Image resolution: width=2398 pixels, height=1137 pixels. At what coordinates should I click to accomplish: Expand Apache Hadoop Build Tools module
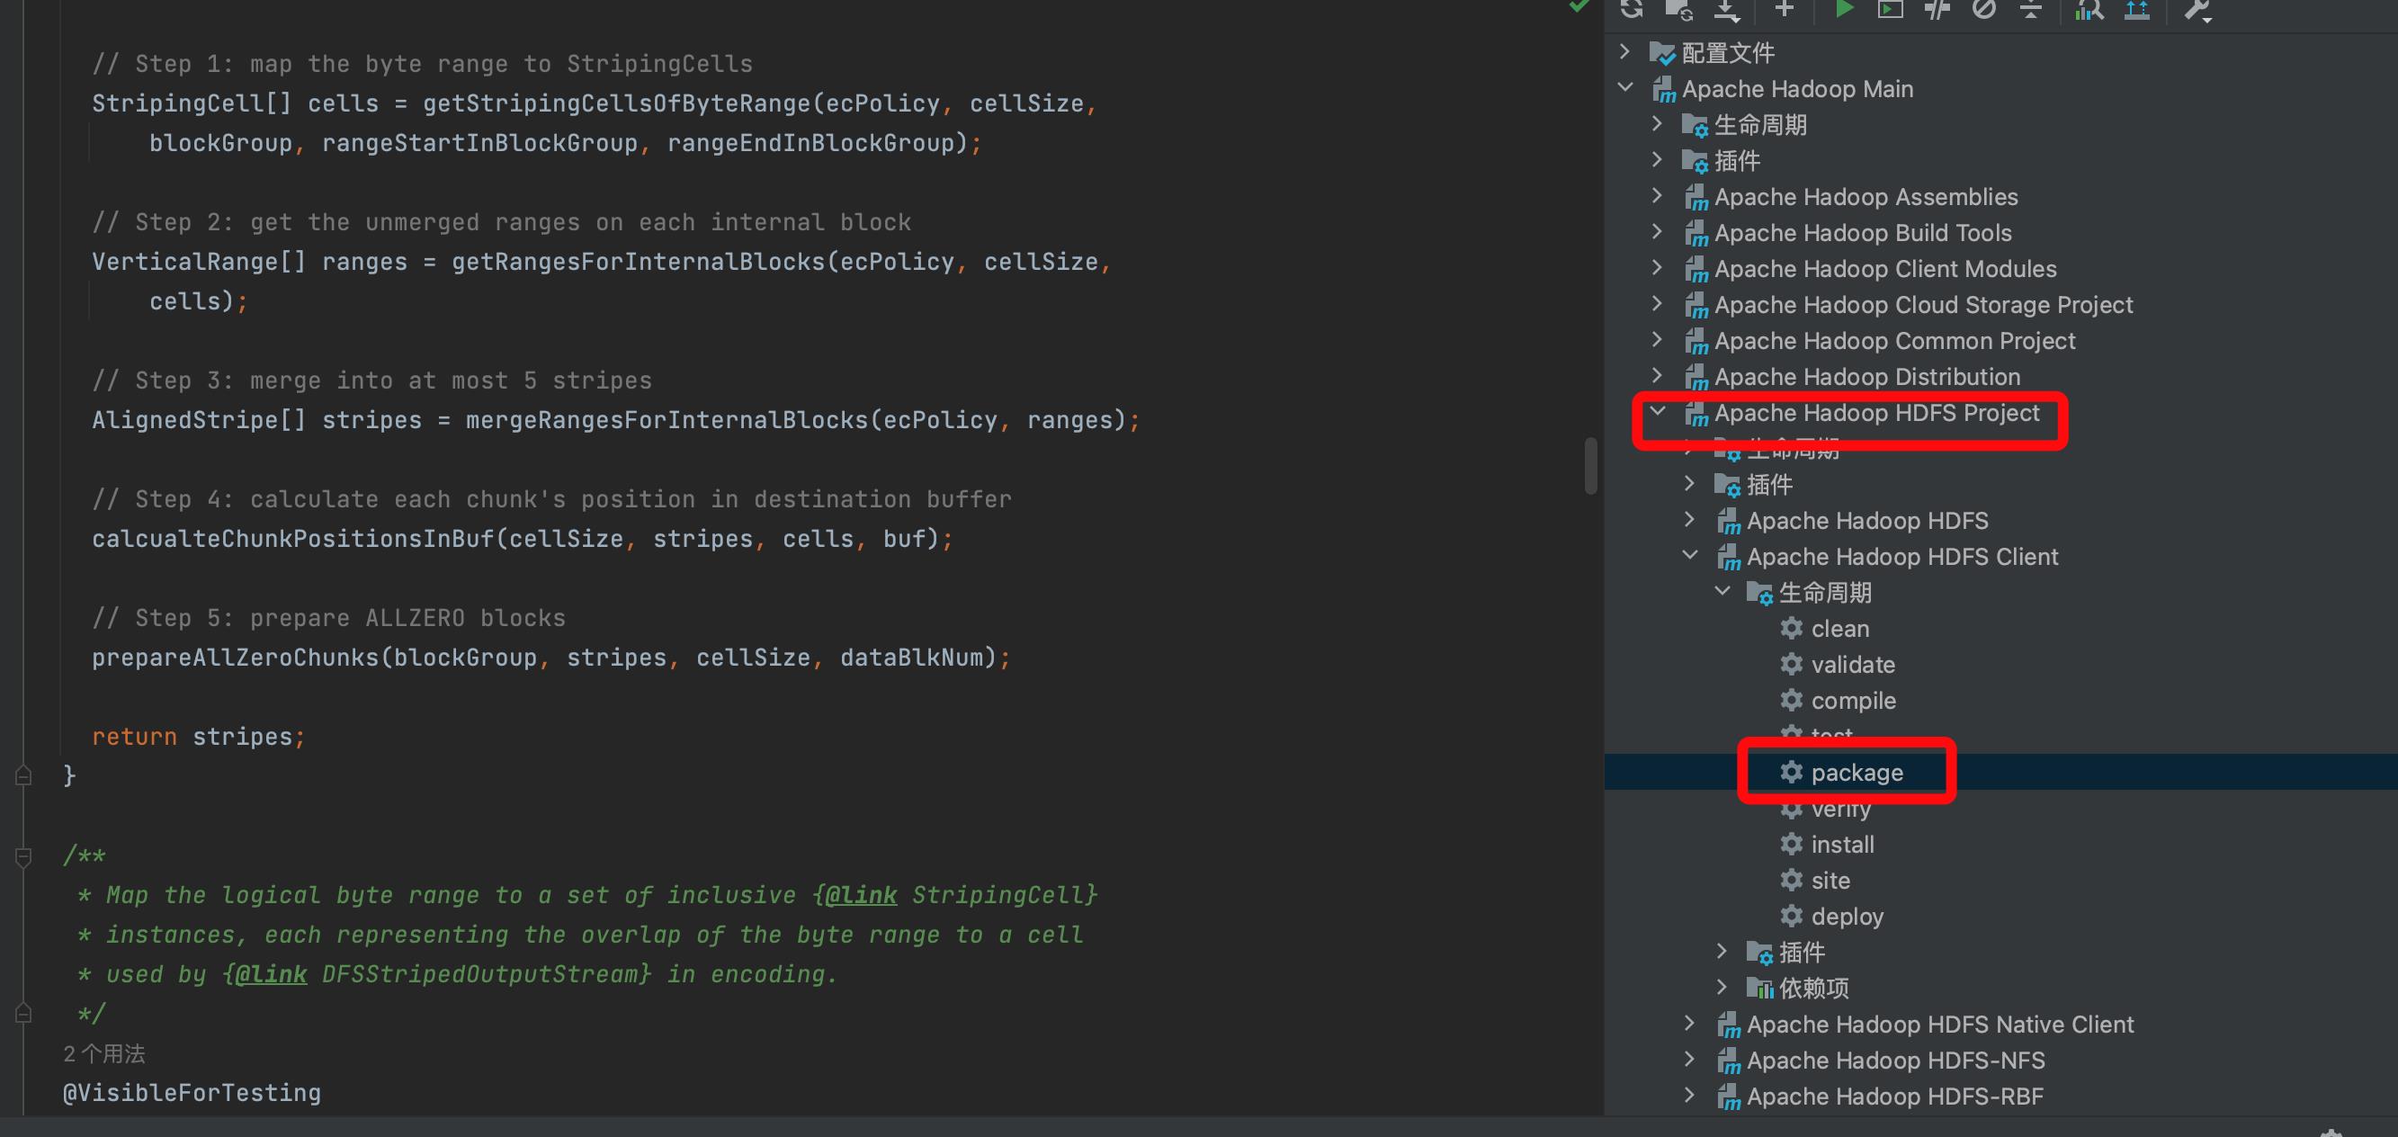click(1657, 232)
